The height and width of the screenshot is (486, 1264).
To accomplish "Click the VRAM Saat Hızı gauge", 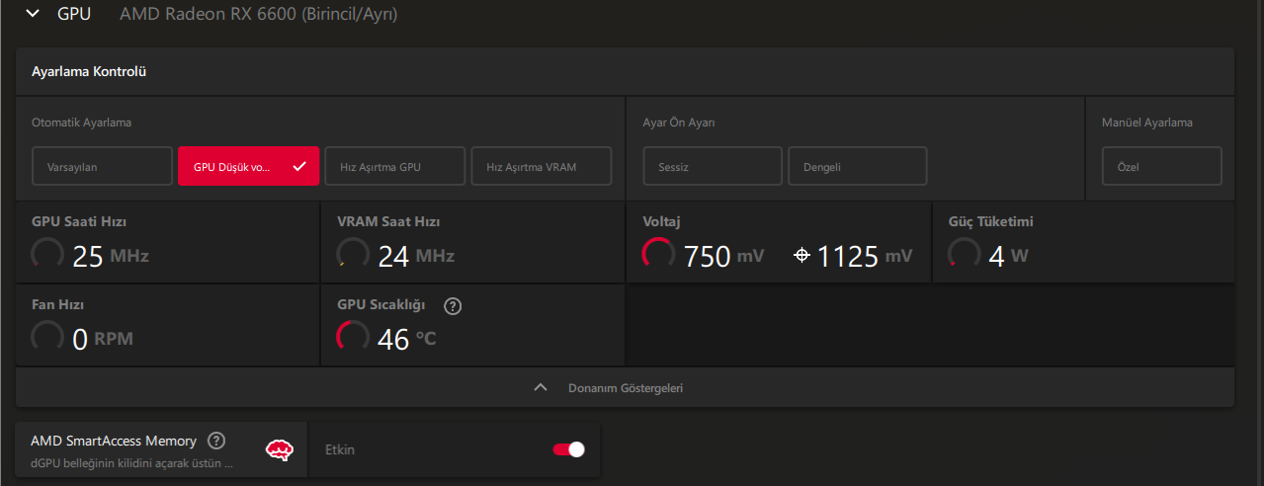I will (x=354, y=254).
